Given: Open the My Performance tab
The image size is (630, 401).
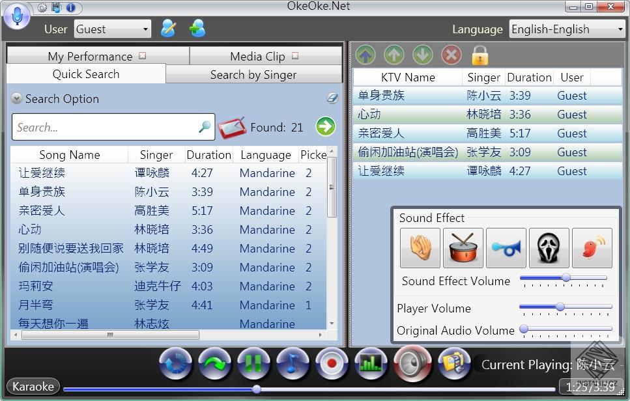Looking at the screenshot, I should [x=89, y=56].
